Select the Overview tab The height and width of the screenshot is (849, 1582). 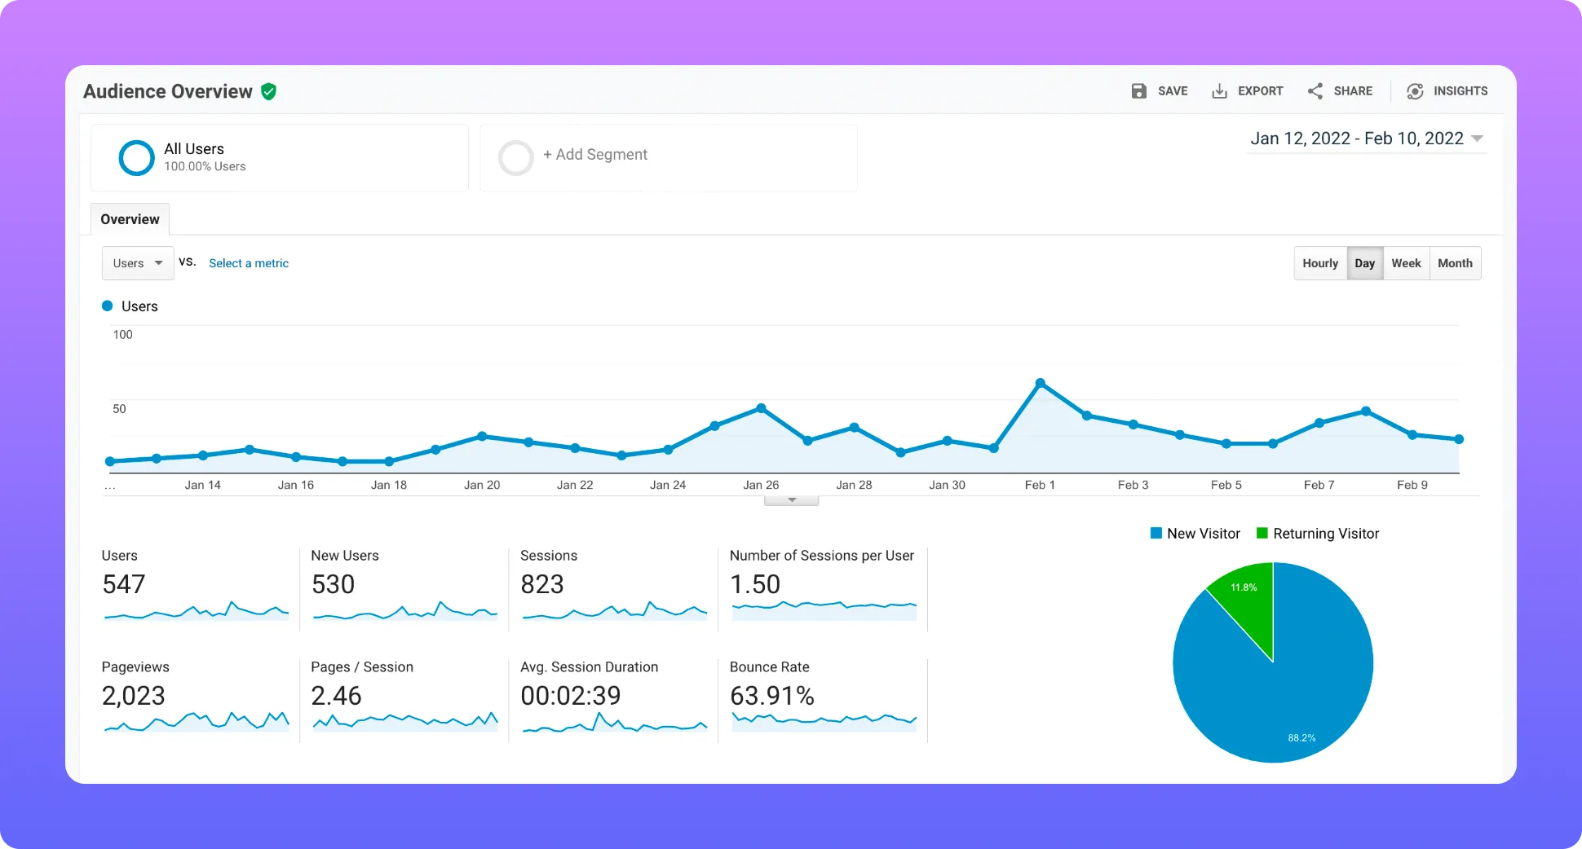pyautogui.click(x=130, y=219)
